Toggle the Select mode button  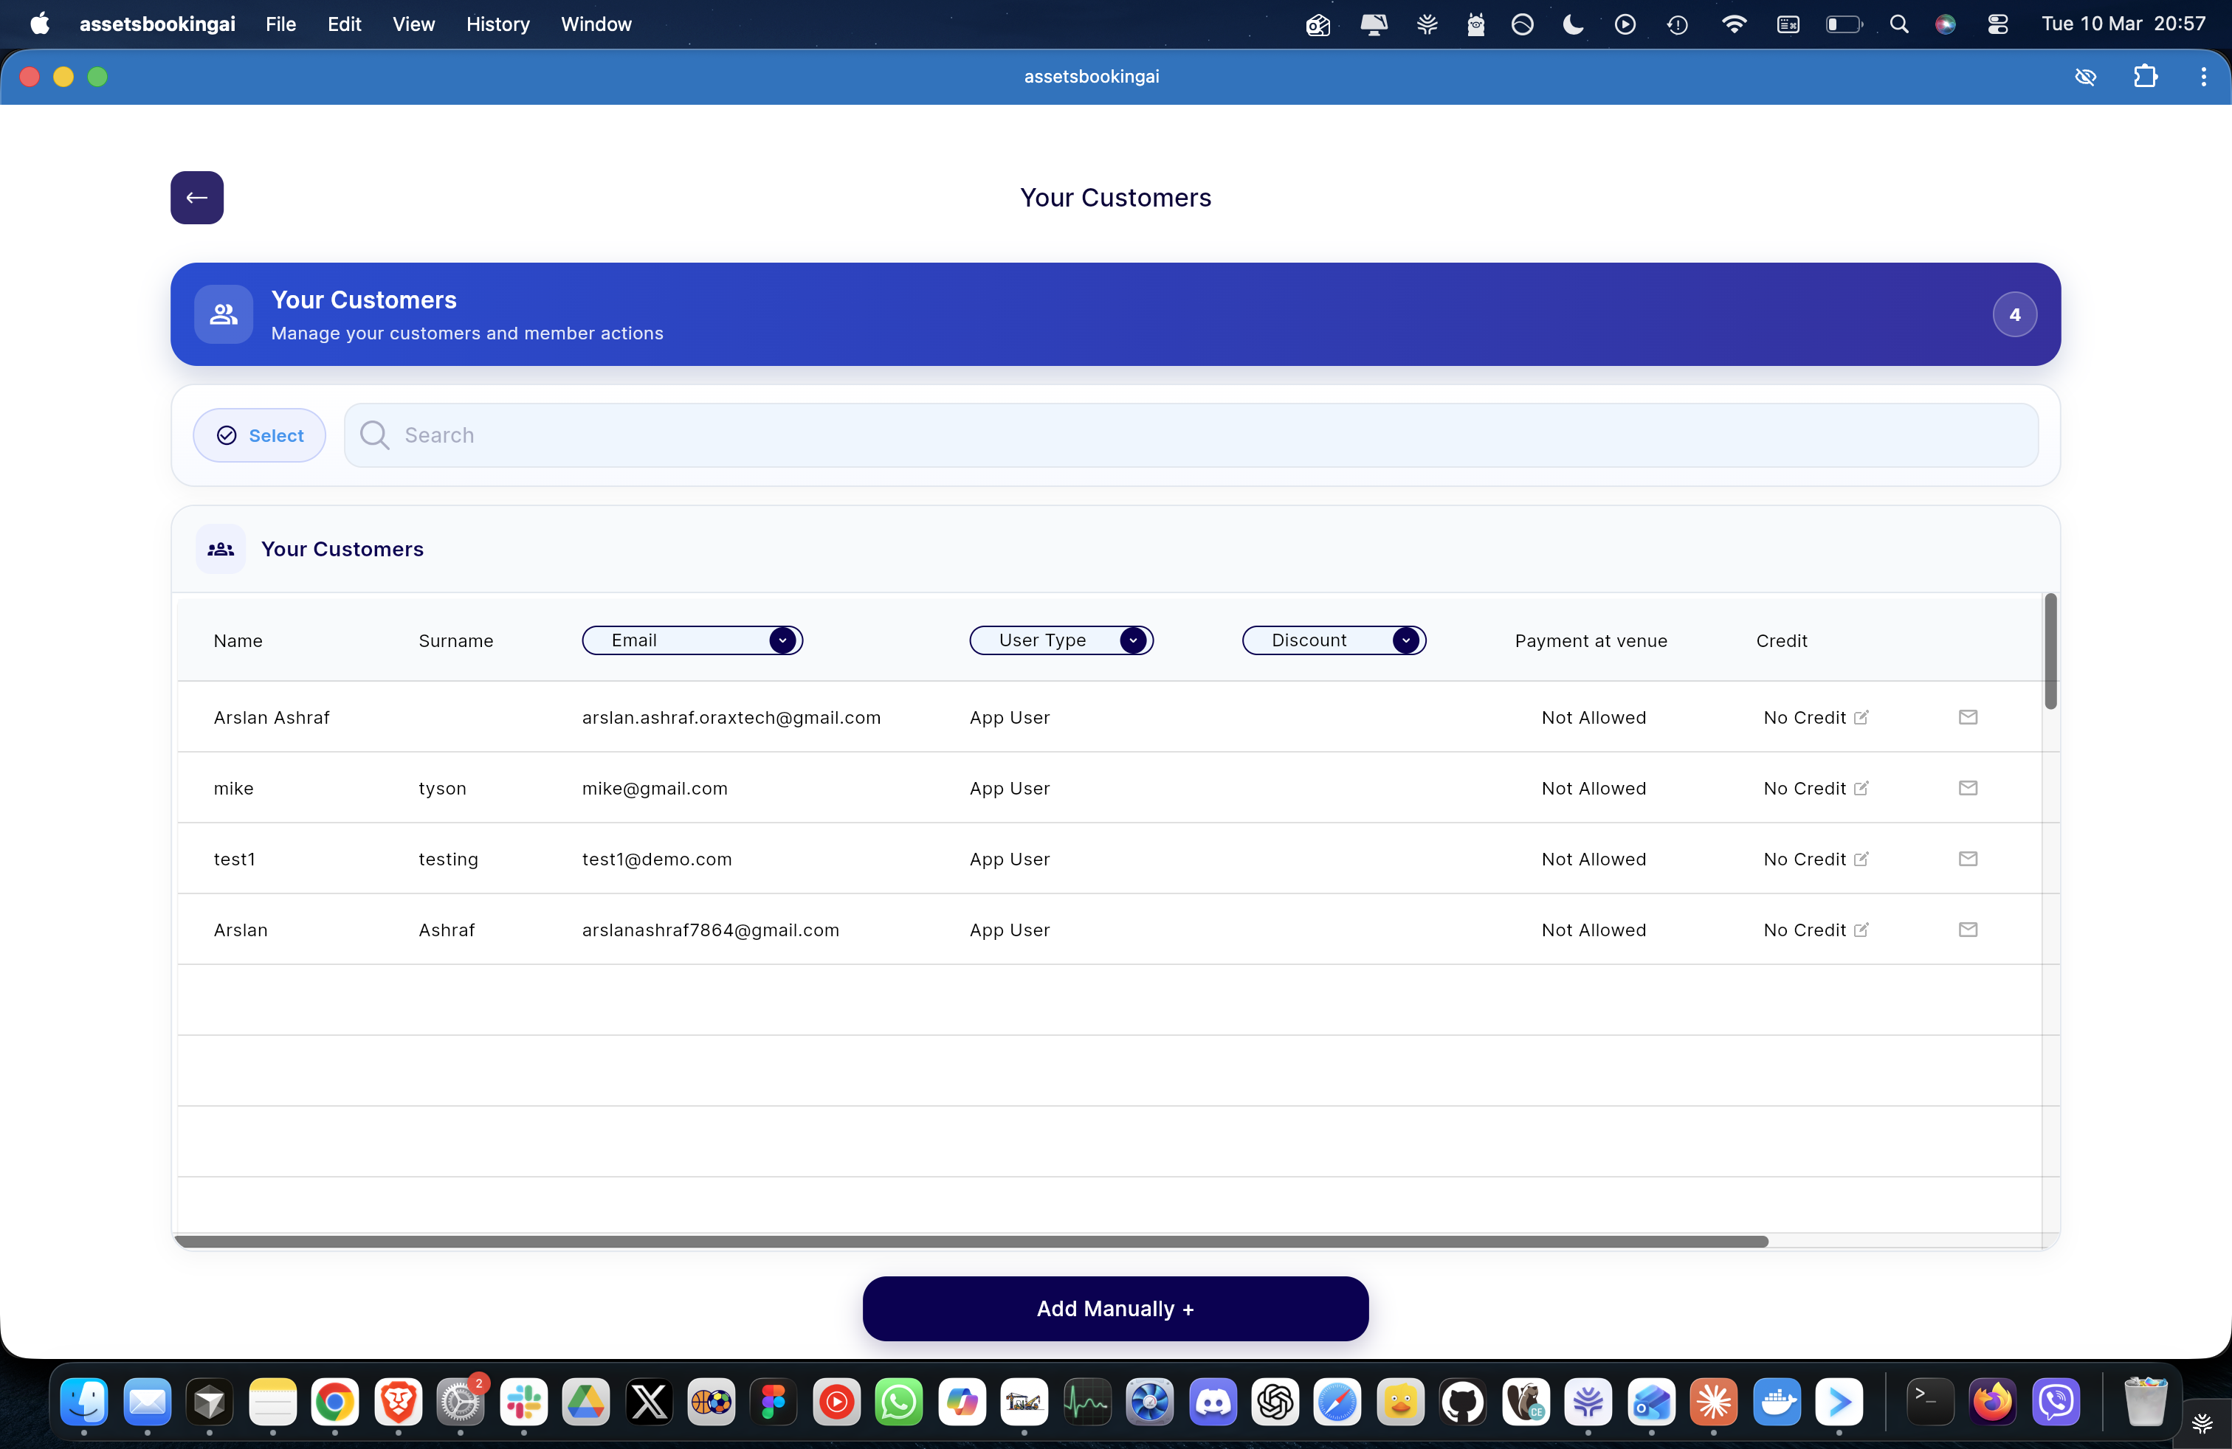pos(260,435)
